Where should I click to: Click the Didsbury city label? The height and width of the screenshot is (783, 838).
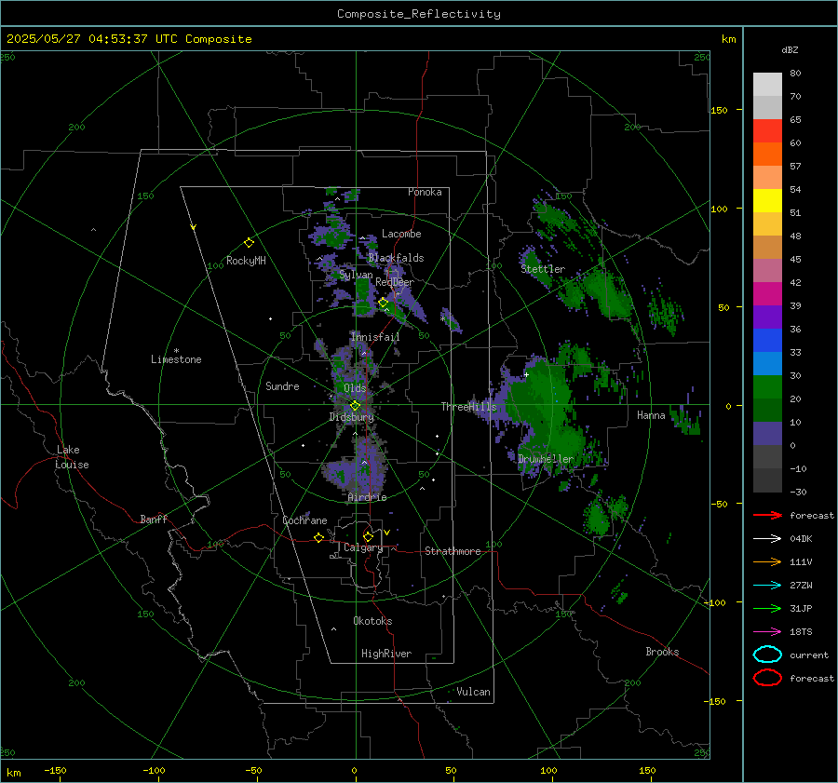point(351,417)
